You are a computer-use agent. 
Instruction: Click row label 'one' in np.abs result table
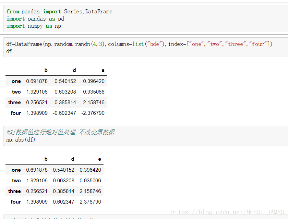click(x=16, y=170)
